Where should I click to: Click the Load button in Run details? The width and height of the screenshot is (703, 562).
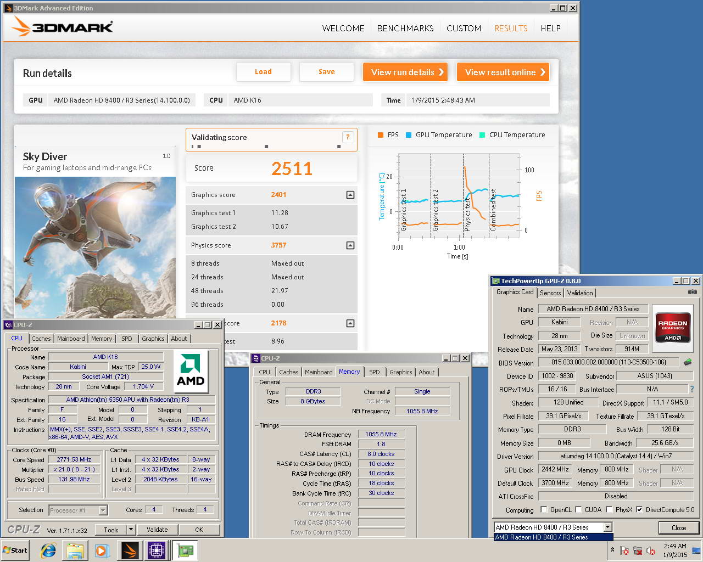coord(263,72)
